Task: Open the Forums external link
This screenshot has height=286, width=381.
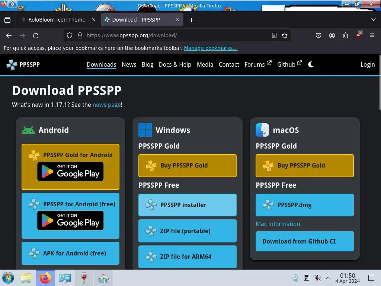Action: [x=258, y=64]
